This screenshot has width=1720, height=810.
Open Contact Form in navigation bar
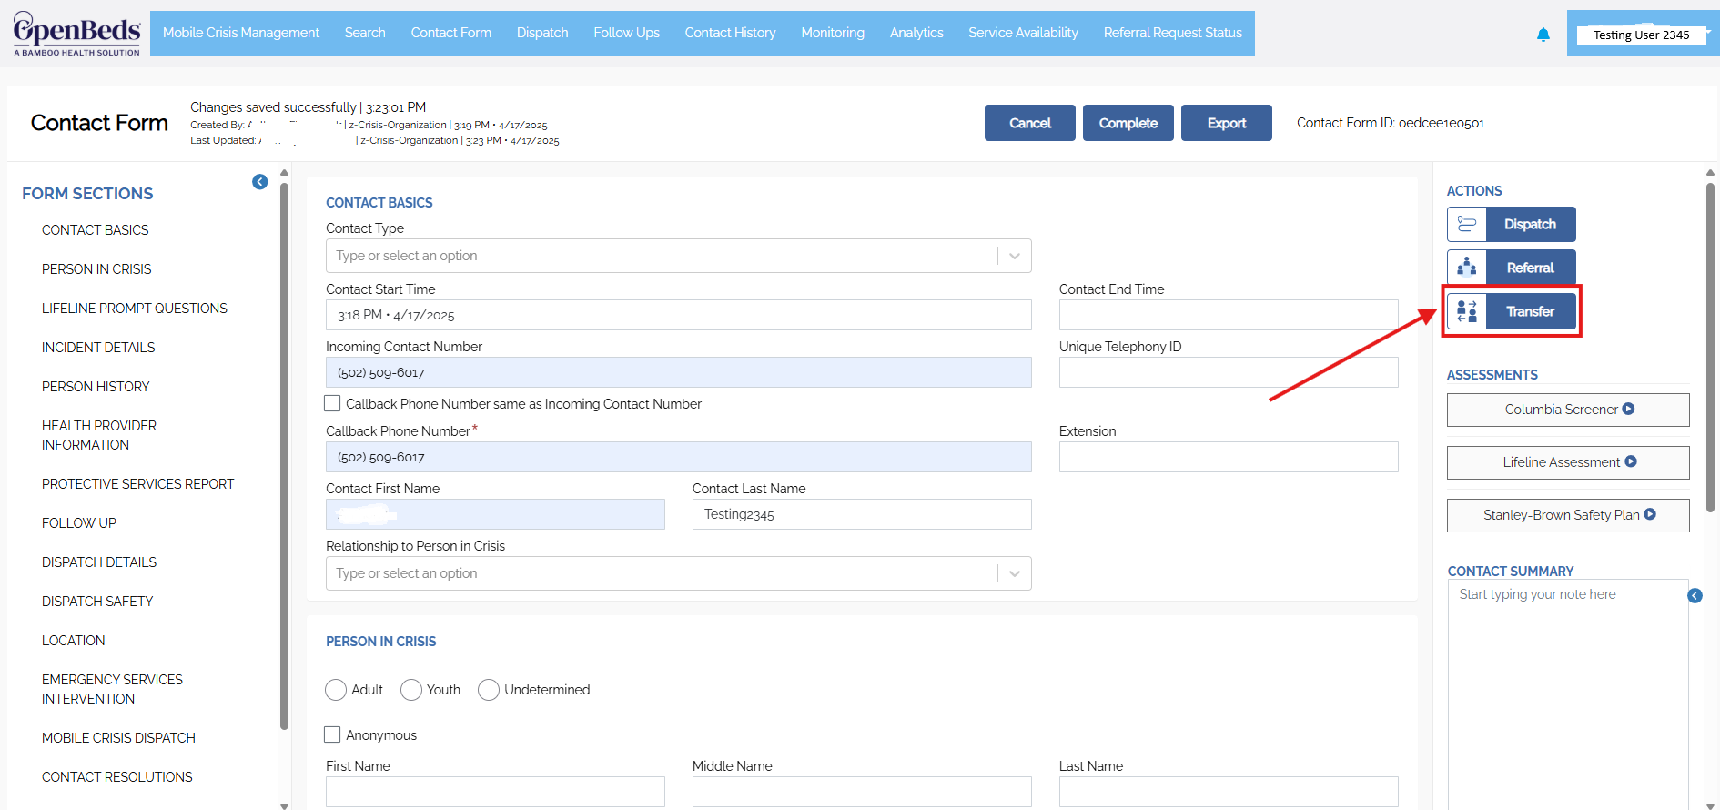(x=451, y=33)
